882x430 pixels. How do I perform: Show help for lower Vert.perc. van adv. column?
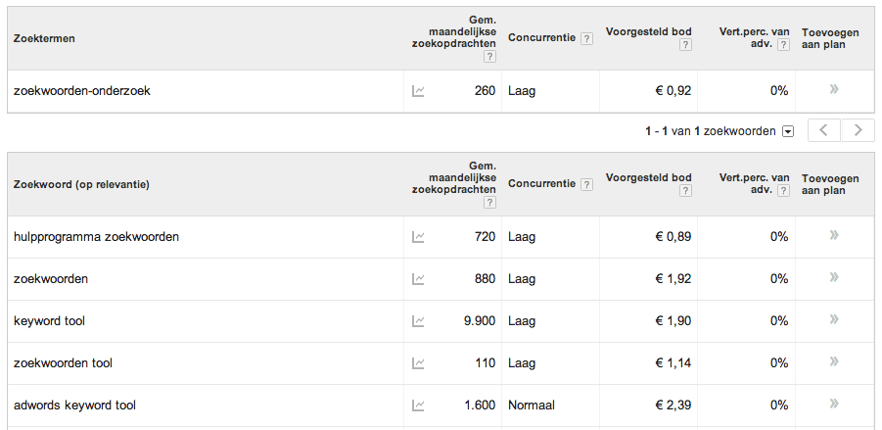click(x=783, y=190)
